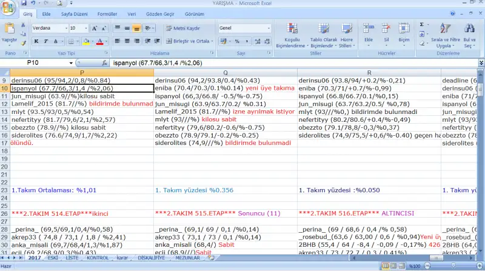Screen dimensions: 485x271
Task: Click the Save icon in quick access toolbar
Action: (x=25, y=4)
